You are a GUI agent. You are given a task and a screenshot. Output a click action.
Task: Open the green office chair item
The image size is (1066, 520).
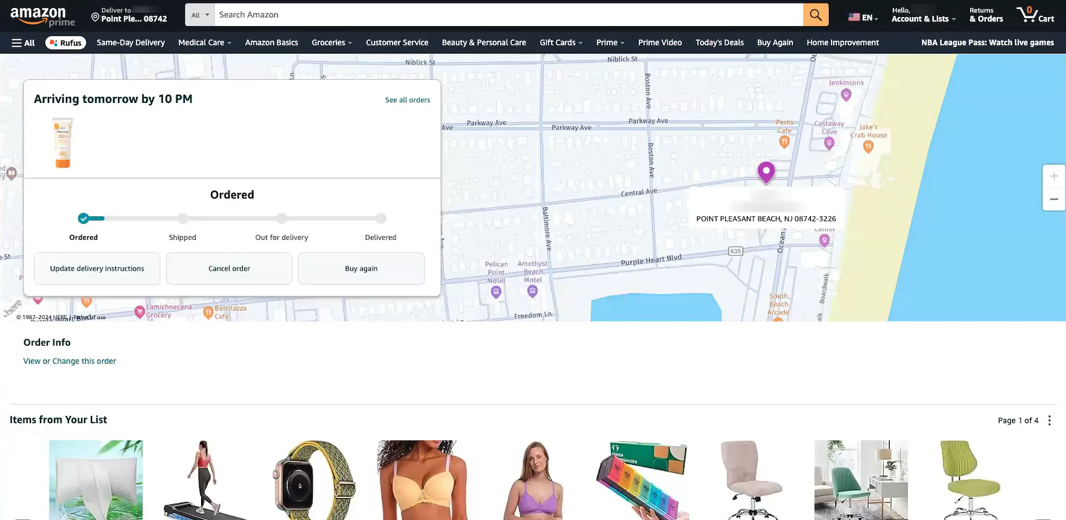[970, 480]
